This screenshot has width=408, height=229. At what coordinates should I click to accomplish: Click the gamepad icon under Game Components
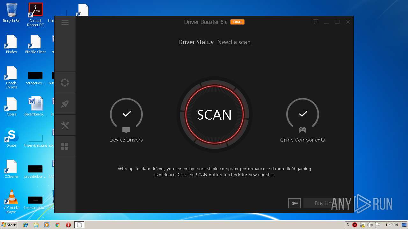point(302,130)
